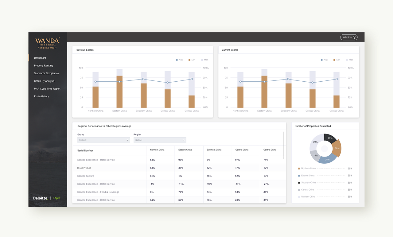Open Group-By Analysis in the sidebar

click(44, 81)
